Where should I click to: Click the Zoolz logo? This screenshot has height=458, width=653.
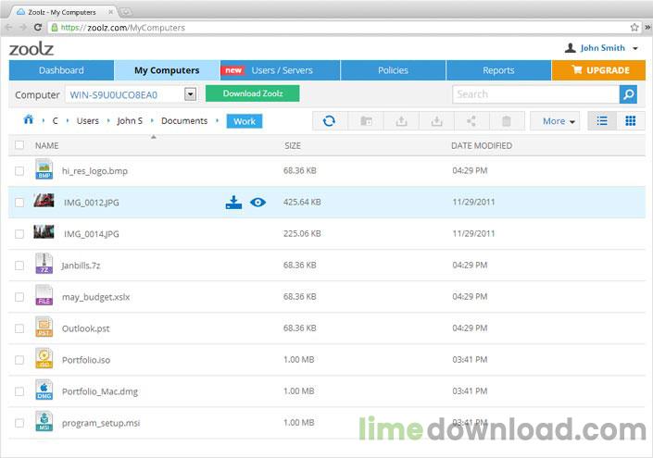tap(31, 49)
